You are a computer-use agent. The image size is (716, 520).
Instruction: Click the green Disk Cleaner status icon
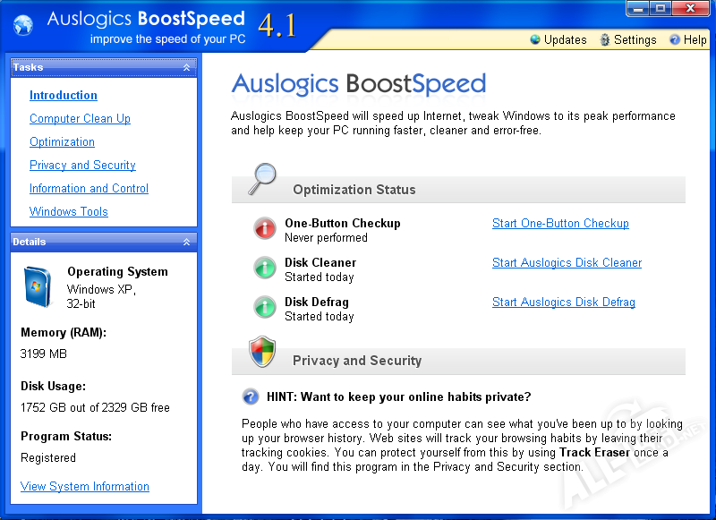(265, 269)
